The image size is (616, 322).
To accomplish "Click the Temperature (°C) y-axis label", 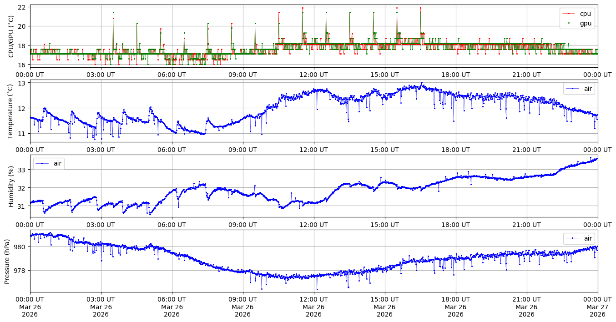I will 11,111.
